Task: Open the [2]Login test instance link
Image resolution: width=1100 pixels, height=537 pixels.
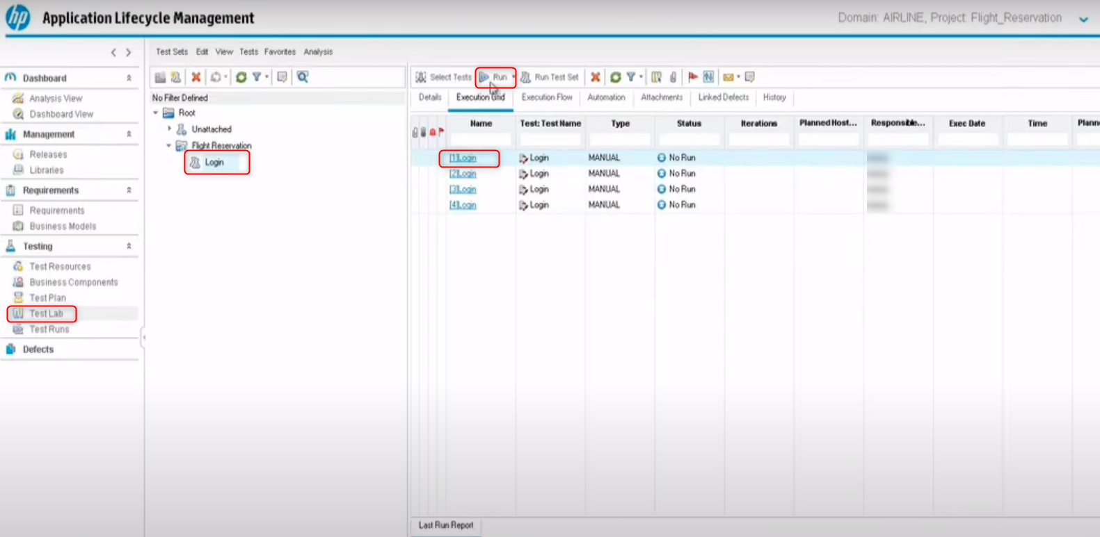Action: [463, 174]
